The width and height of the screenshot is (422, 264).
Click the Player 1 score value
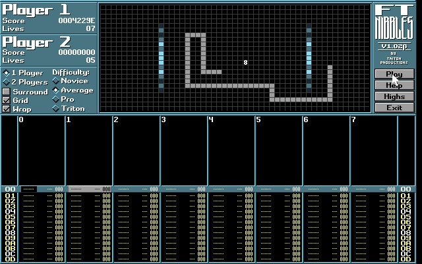76,20
